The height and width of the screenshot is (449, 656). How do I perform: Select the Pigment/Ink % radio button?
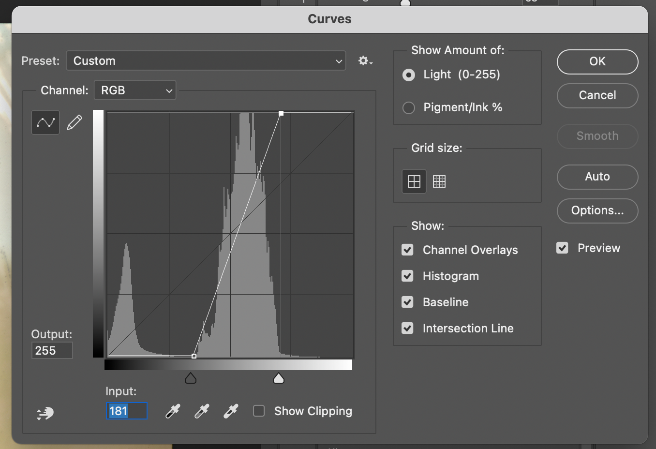(409, 107)
